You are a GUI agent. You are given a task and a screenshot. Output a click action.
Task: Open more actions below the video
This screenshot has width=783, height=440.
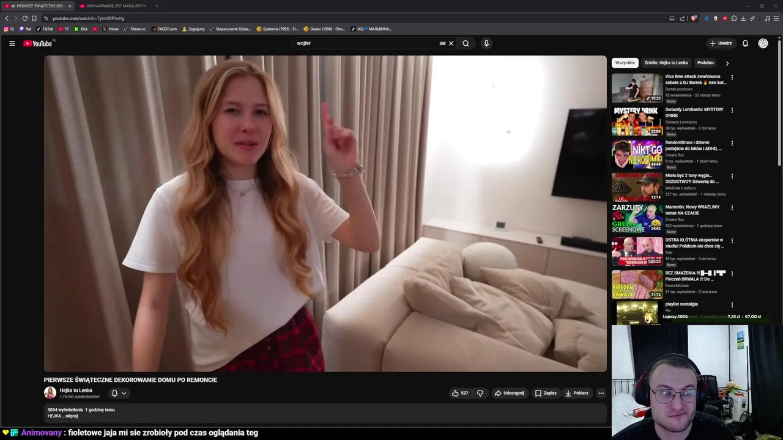tap(601, 393)
